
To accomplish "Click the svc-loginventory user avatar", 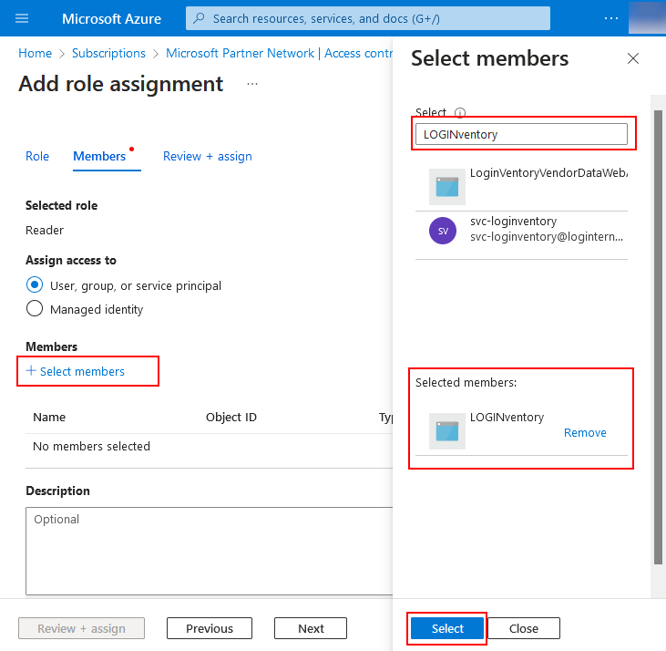I will (443, 231).
